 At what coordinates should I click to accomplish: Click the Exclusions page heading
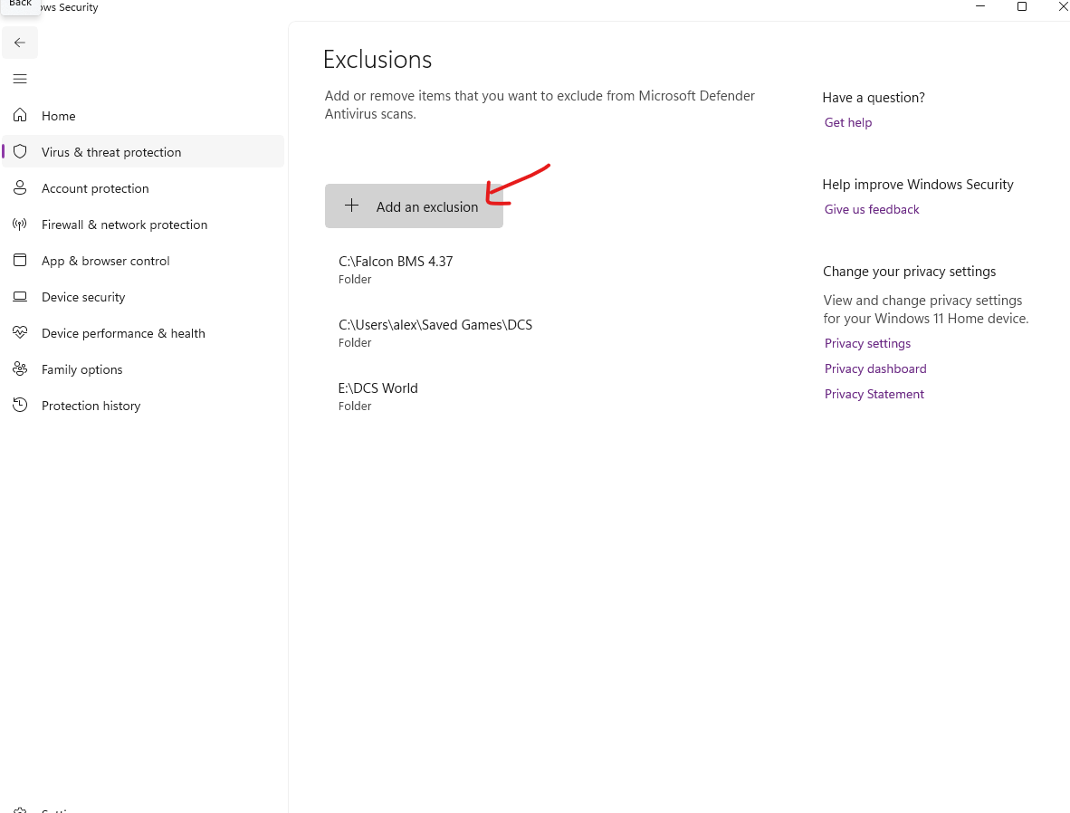point(377,60)
